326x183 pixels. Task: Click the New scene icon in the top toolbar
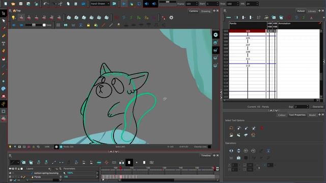tap(6, 4)
